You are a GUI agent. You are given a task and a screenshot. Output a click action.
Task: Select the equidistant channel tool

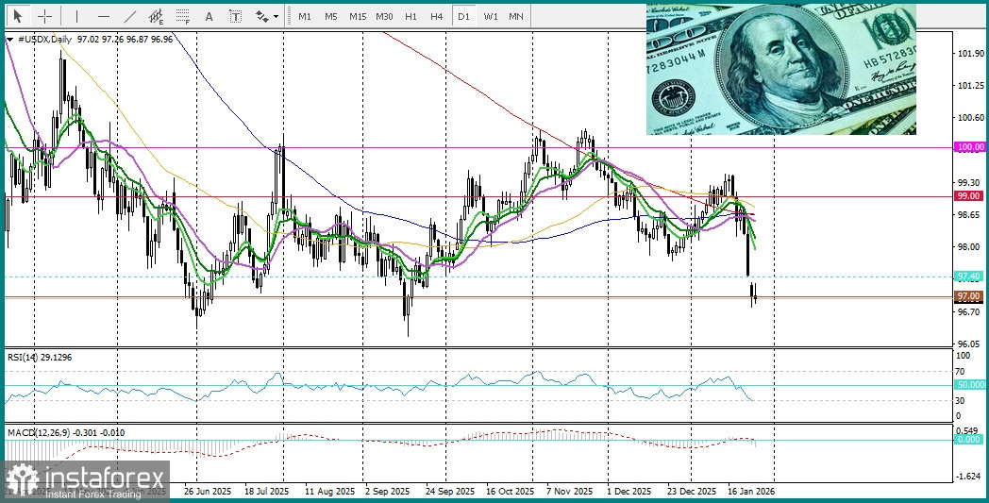point(157,16)
